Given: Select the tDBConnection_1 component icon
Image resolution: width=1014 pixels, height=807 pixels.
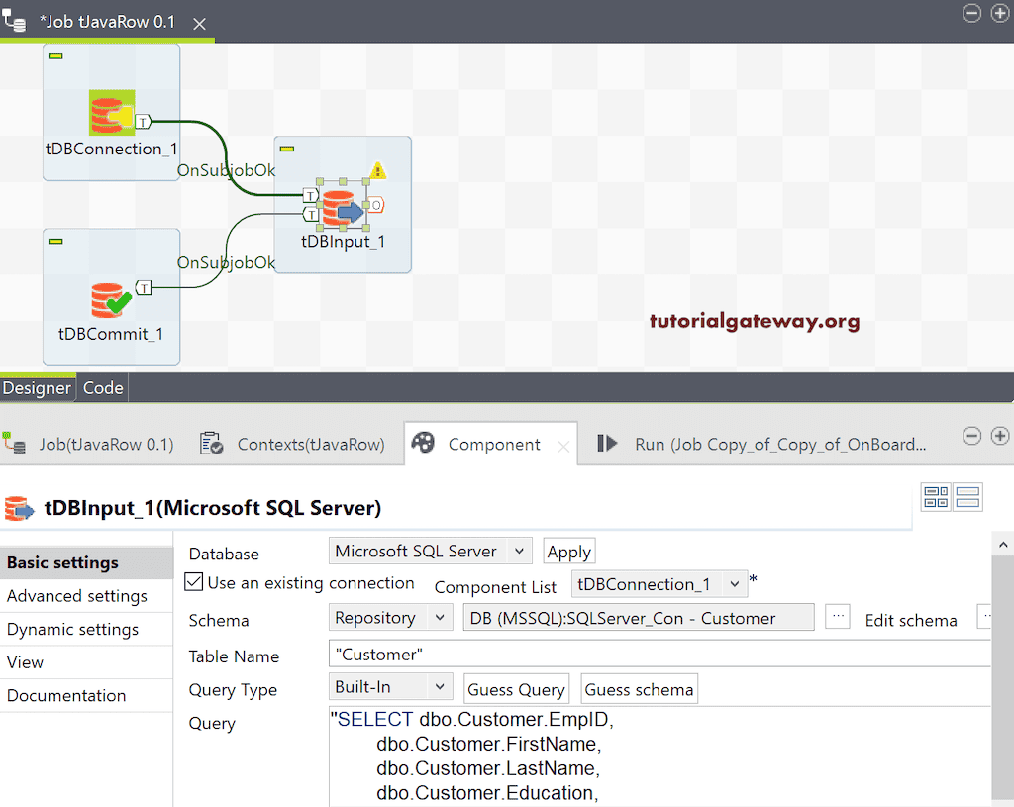Looking at the screenshot, I should click(x=112, y=112).
